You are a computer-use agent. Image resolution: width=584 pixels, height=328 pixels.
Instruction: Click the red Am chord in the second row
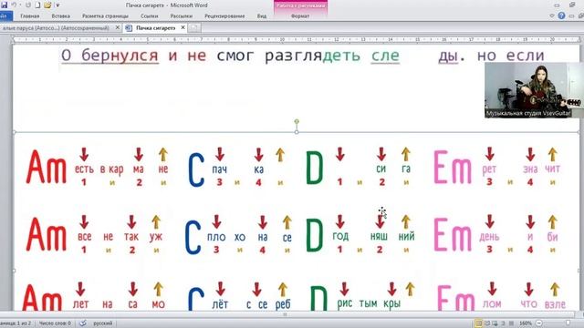(x=47, y=235)
